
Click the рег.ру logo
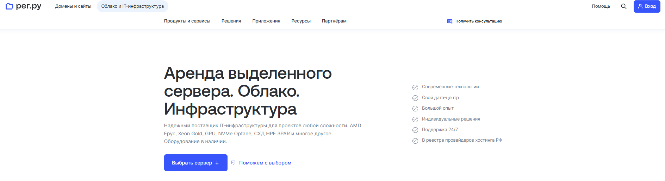(x=24, y=6)
